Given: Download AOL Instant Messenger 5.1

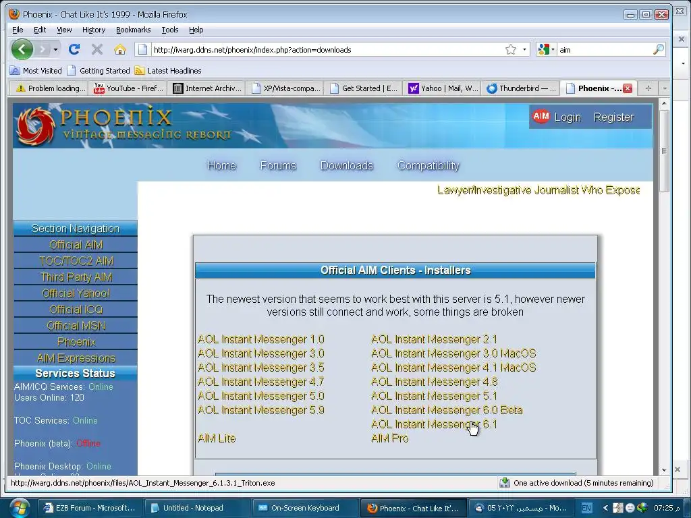Looking at the screenshot, I should [434, 396].
